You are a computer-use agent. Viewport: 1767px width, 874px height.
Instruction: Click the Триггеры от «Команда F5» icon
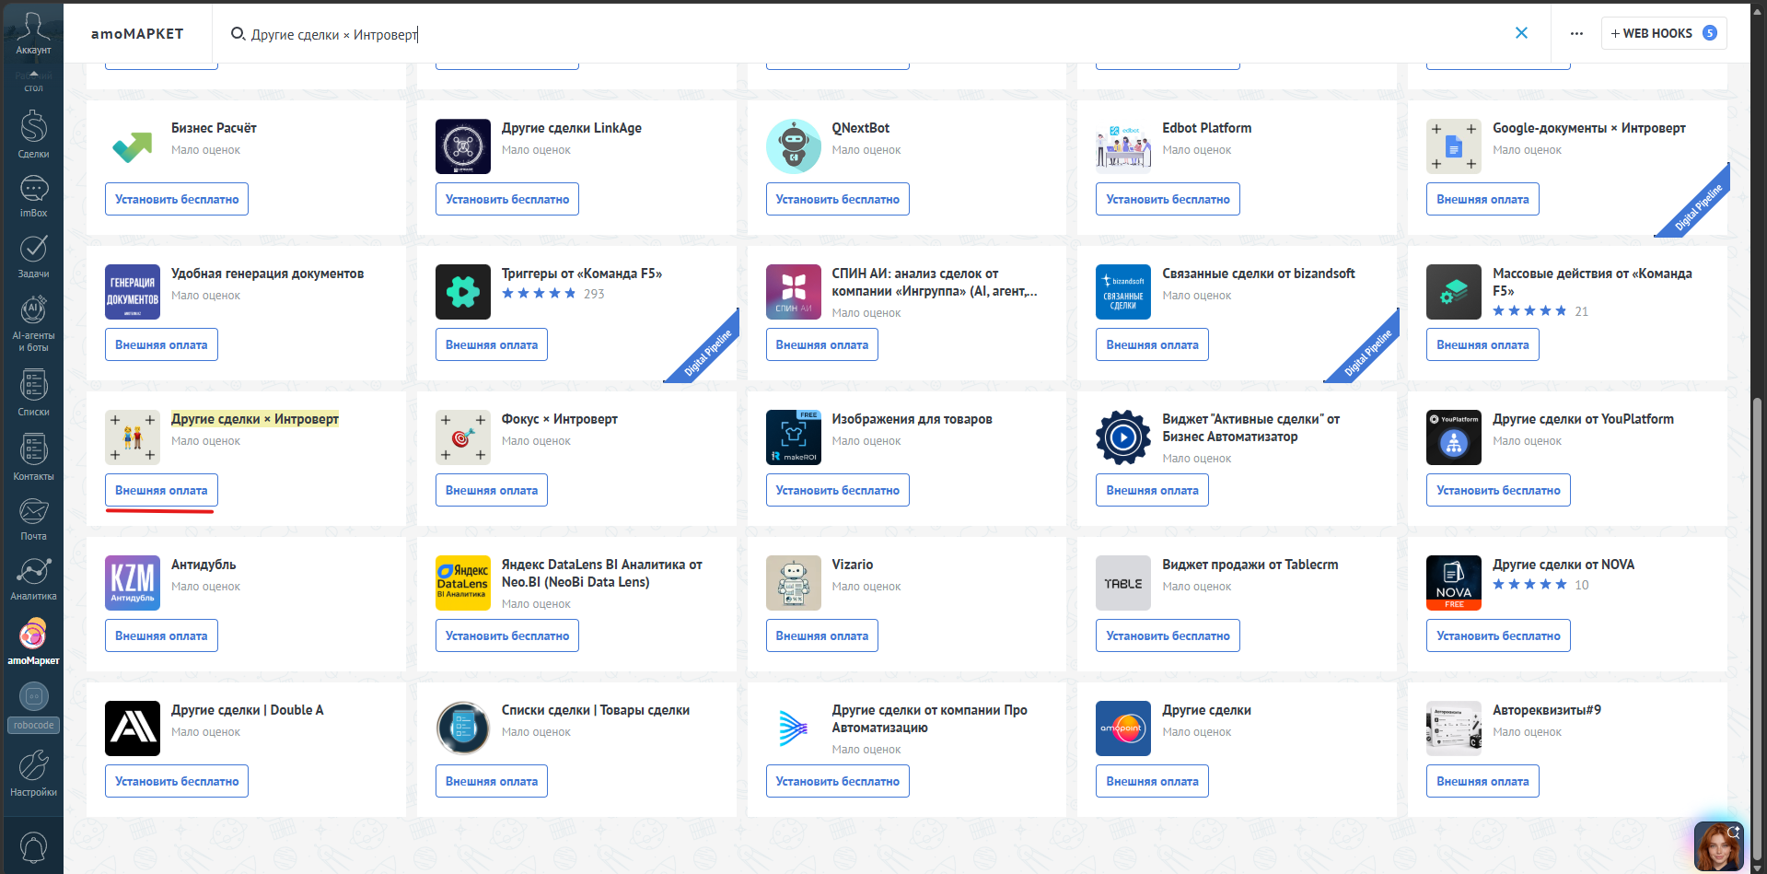tap(462, 292)
